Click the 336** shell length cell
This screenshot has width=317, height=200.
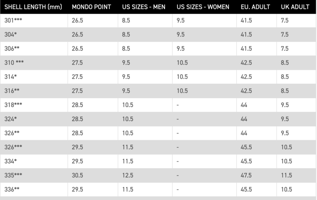click(12, 189)
